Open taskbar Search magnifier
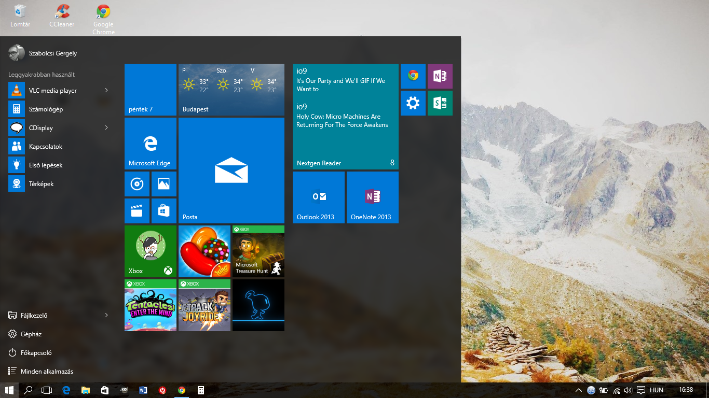The width and height of the screenshot is (709, 398). coord(29,390)
